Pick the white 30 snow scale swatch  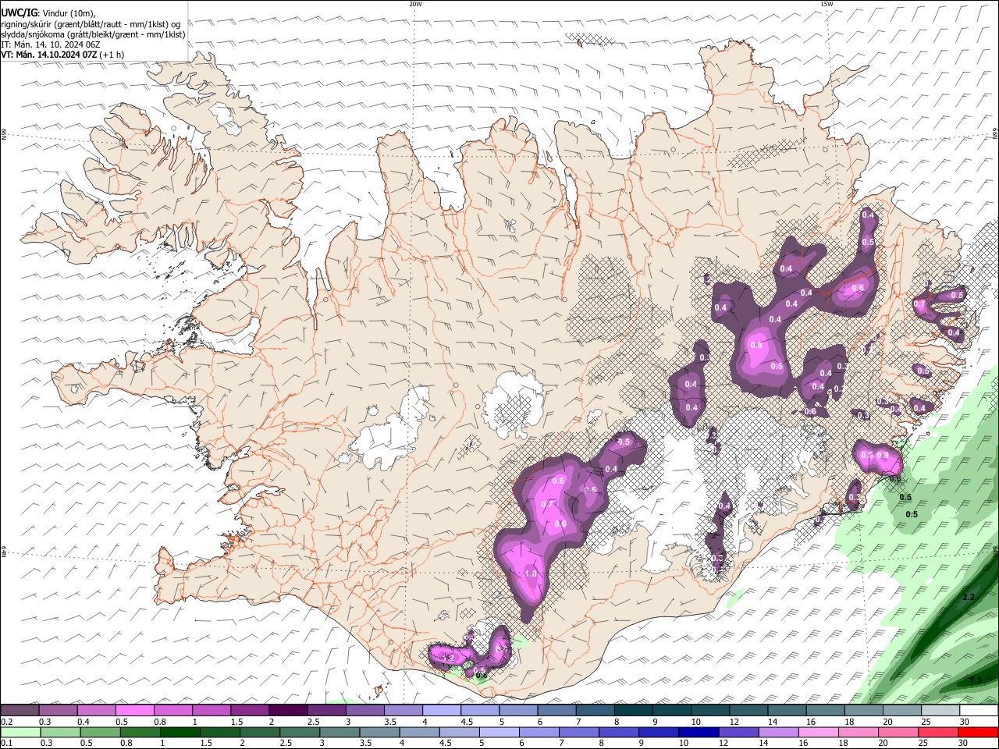point(978,710)
